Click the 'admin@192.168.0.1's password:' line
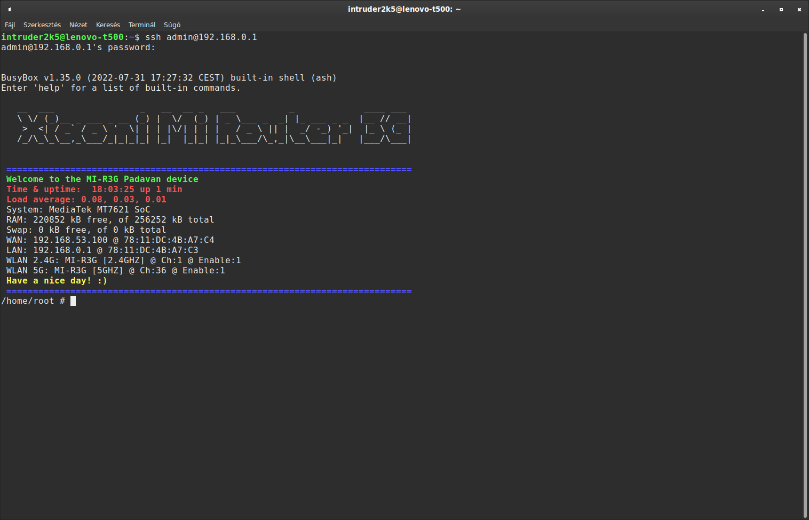Viewport: 809px width, 520px height. pyautogui.click(x=78, y=48)
